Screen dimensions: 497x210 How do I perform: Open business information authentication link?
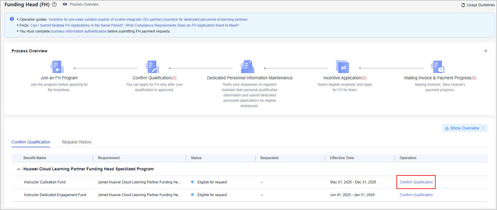(79, 31)
